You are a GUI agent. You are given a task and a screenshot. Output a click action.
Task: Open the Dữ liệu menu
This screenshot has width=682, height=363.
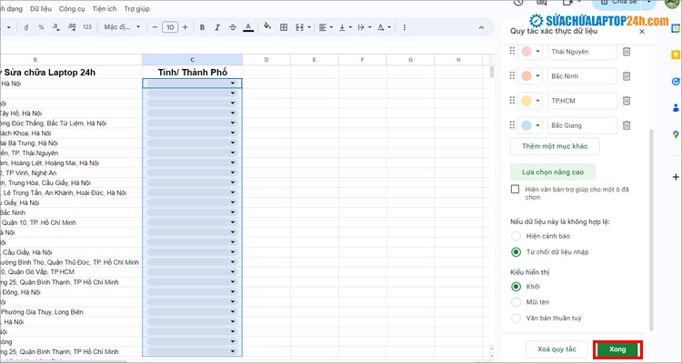tap(41, 8)
